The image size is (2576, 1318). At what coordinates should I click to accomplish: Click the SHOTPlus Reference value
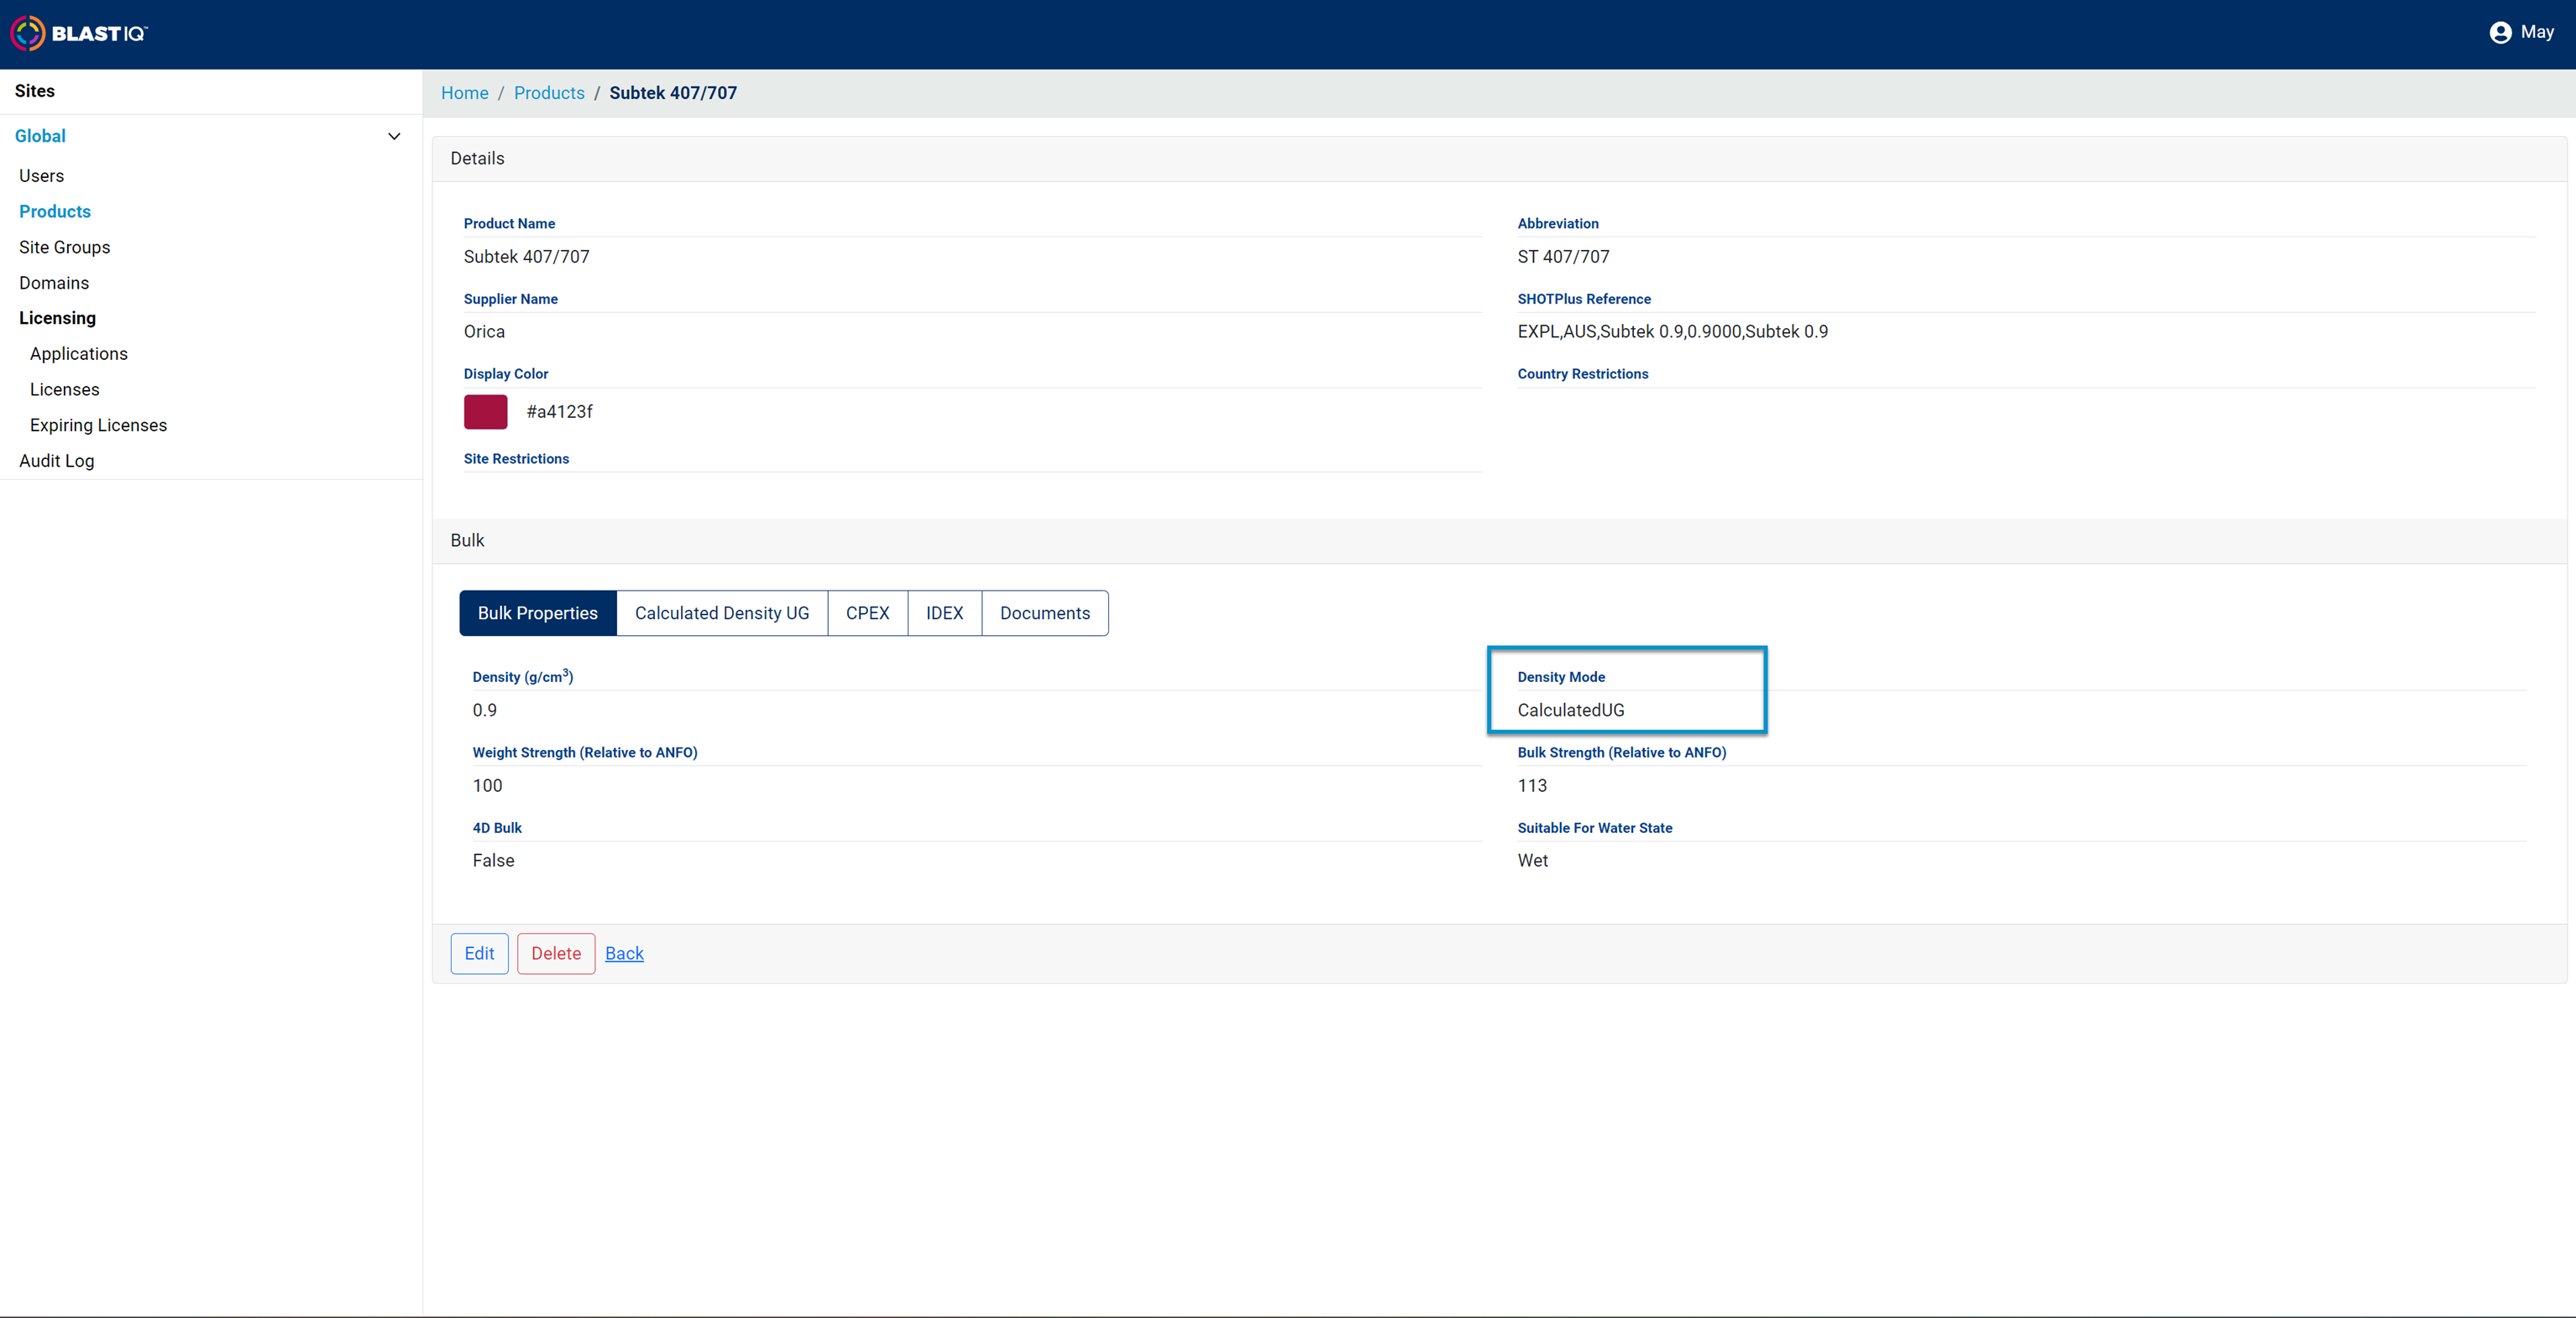pyautogui.click(x=1672, y=331)
